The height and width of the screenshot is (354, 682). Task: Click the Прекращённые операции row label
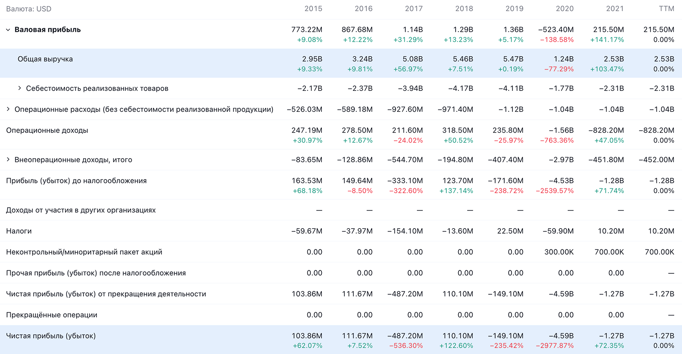tap(52, 315)
